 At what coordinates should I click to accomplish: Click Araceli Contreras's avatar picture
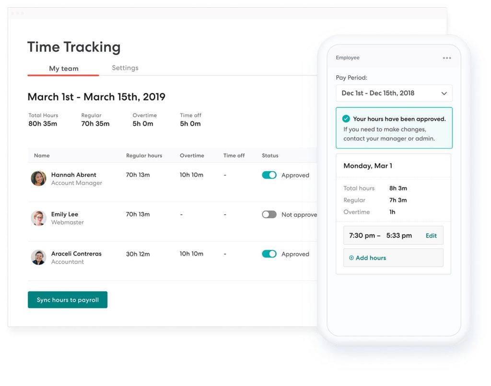click(x=38, y=257)
